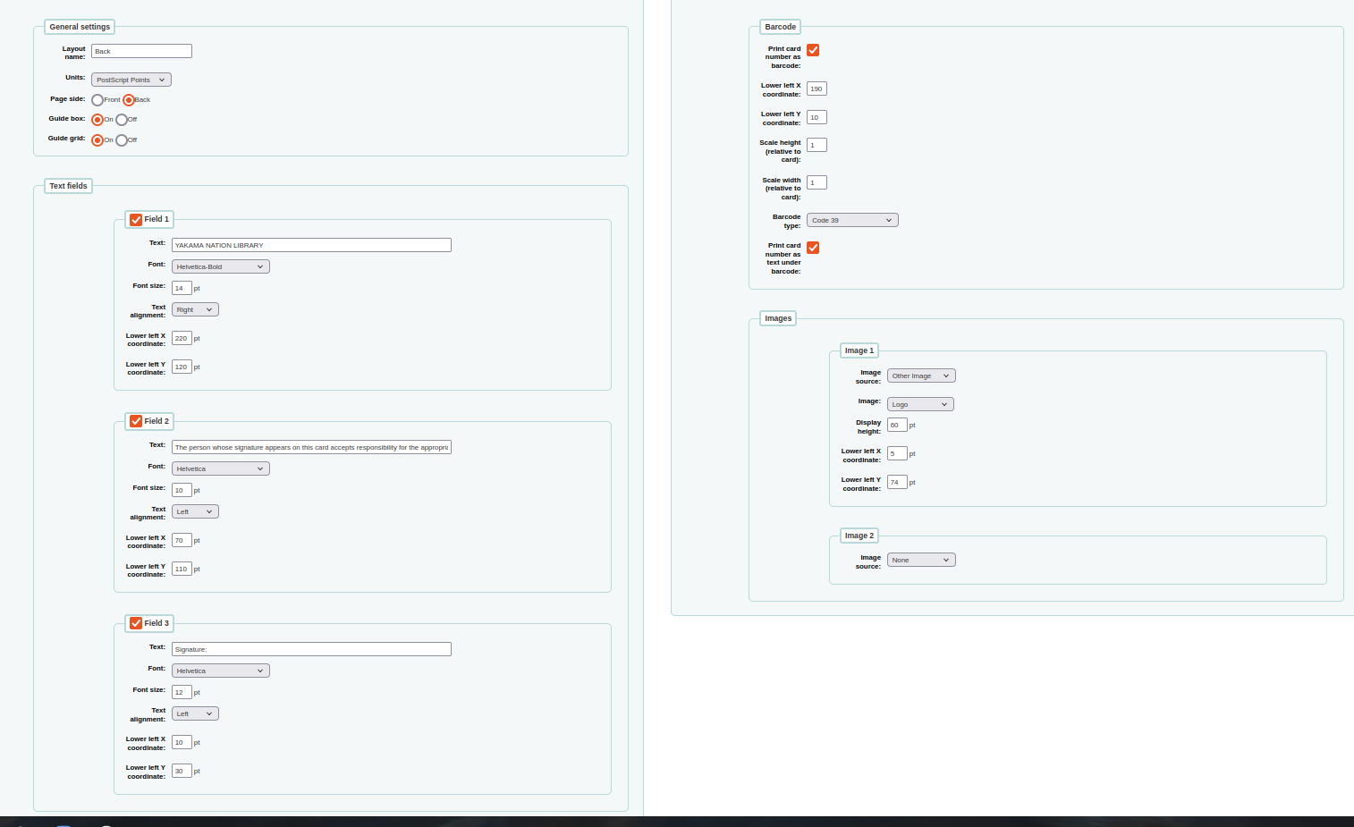Turn the Guide box option Off
Viewport: 1354px width, 827px height.
pyautogui.click(x=122, y=120)
